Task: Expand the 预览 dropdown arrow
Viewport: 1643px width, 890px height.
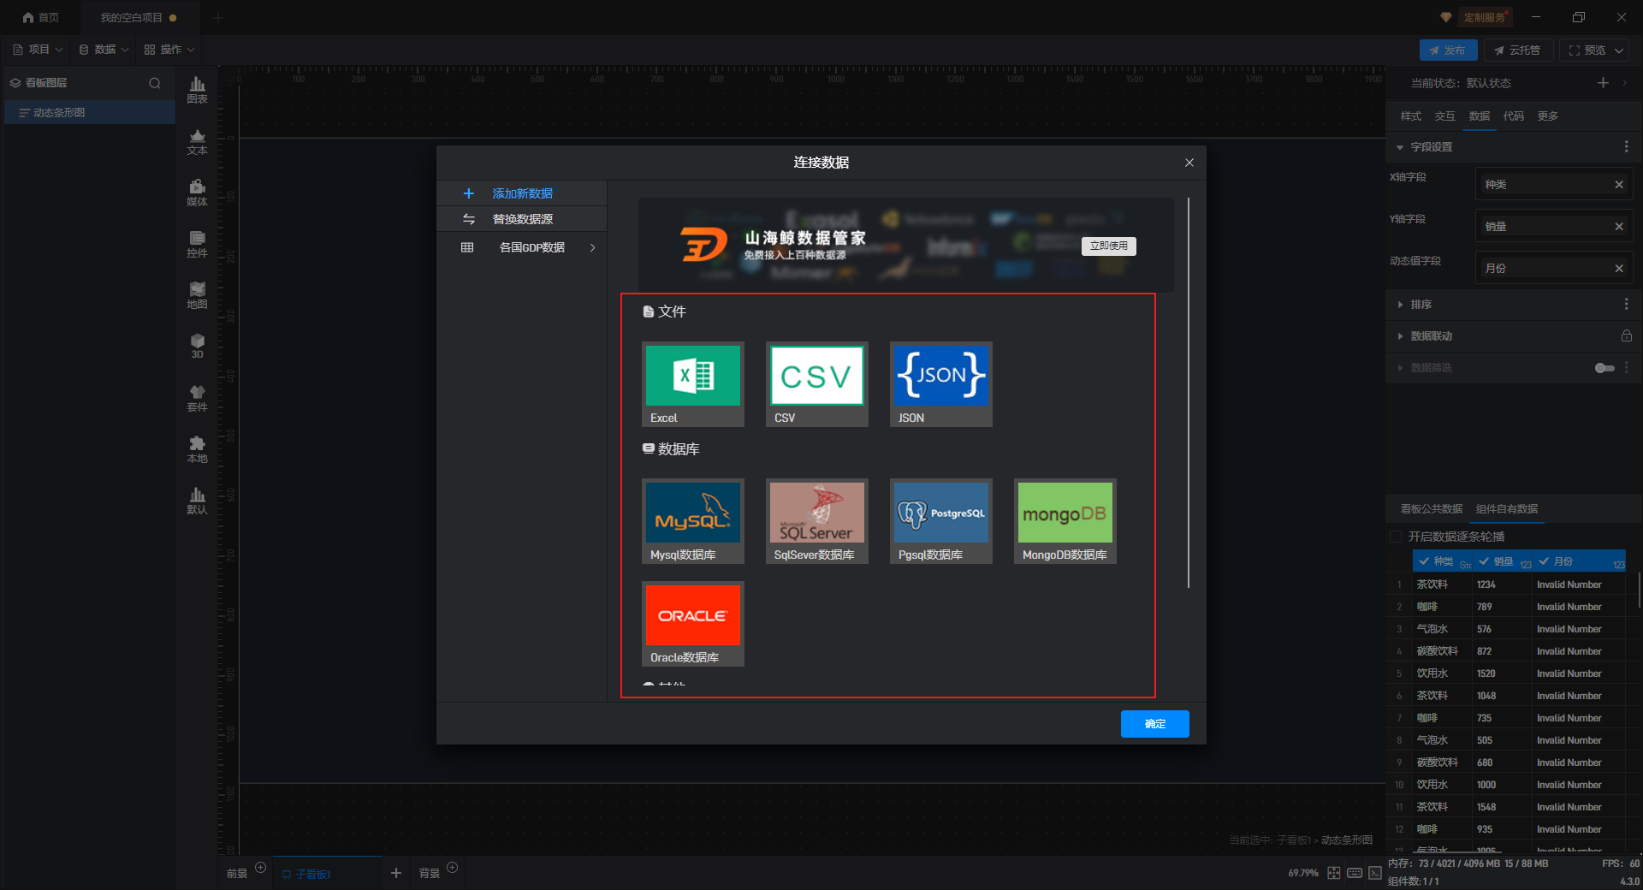Action: click(1619, 50)
